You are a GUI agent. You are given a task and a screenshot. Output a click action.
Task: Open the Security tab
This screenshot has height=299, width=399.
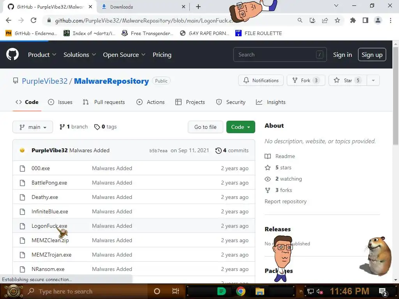(x=231, y=102)
